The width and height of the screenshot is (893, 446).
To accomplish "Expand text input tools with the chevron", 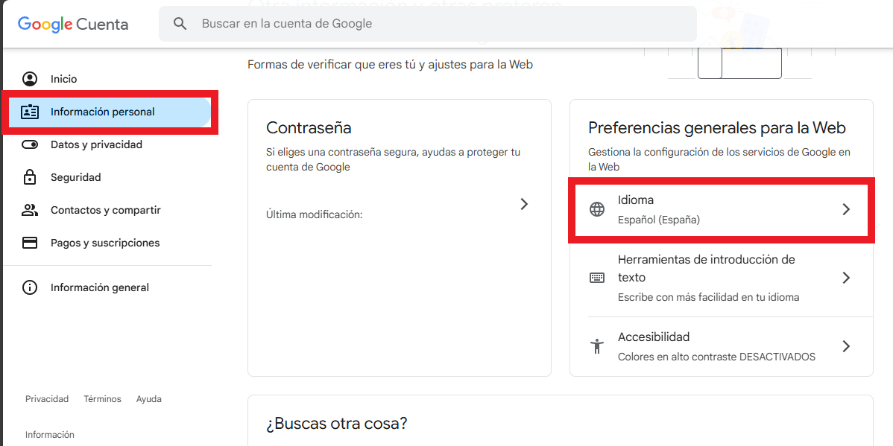I will tap(846, 278).
